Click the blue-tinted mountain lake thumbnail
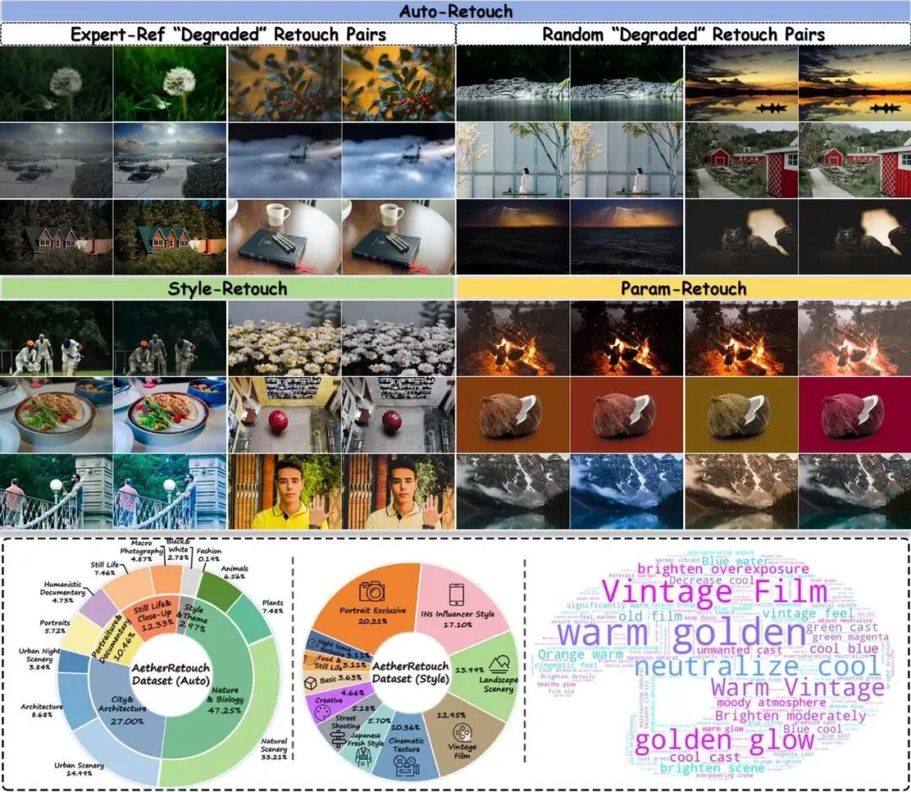The image size is (911, 792). [x=628, y=492]
